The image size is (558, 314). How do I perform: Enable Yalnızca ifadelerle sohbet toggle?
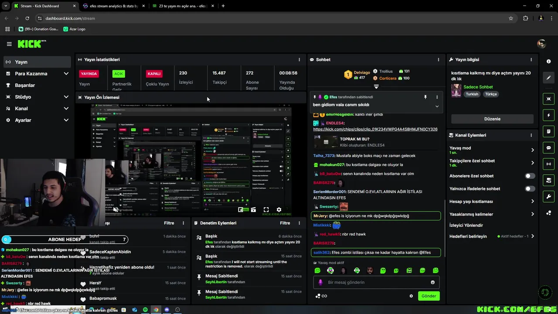point(530,189)
